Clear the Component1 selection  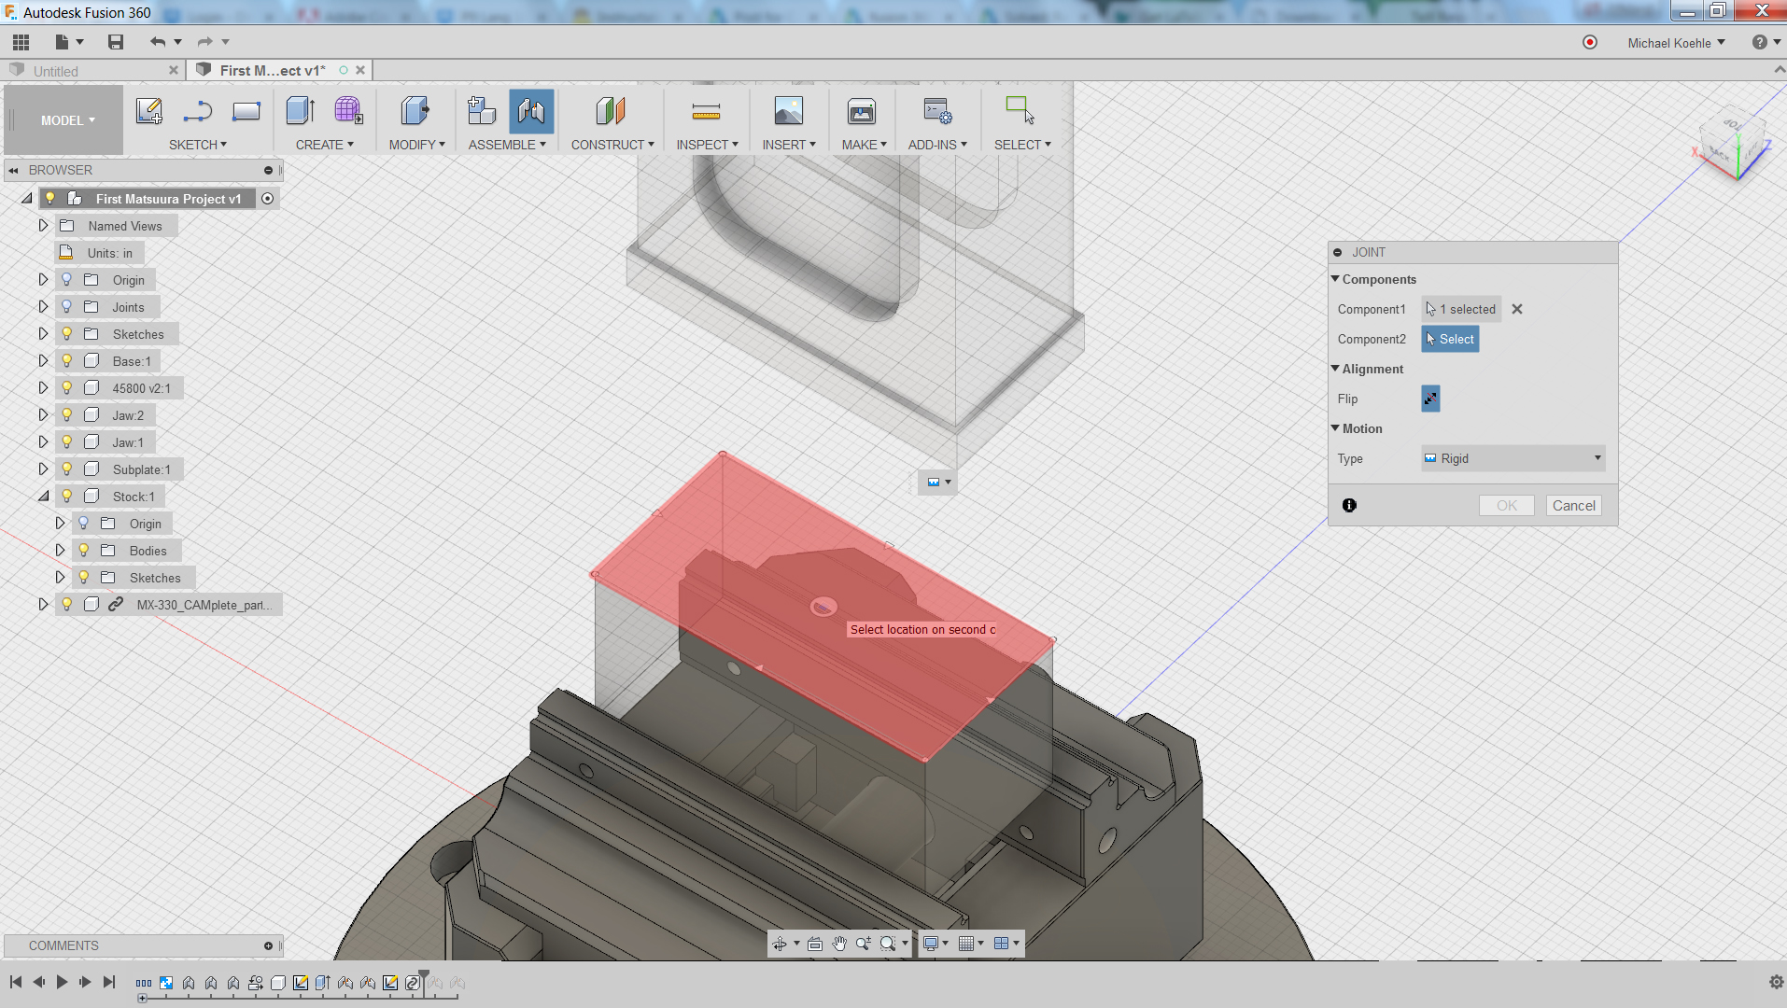click(1517, 309)
